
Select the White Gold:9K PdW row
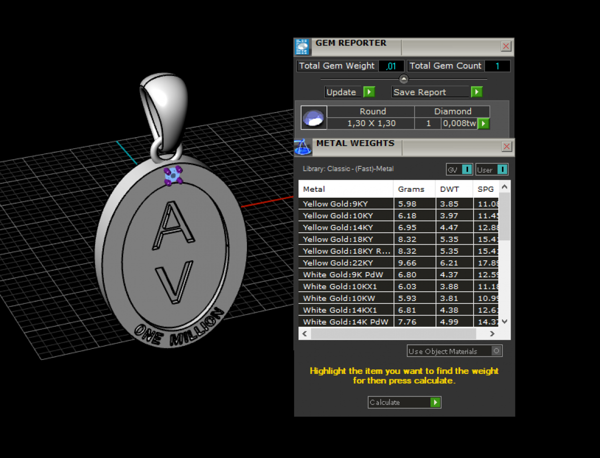(399, 274)
